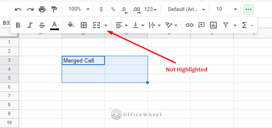Click the Increase decimal places icon
This screenshot has height=128, width=272.
(x=136, y=10)
